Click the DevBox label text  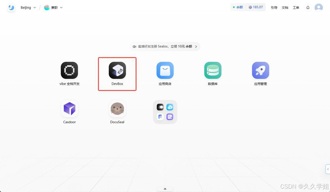117,84
